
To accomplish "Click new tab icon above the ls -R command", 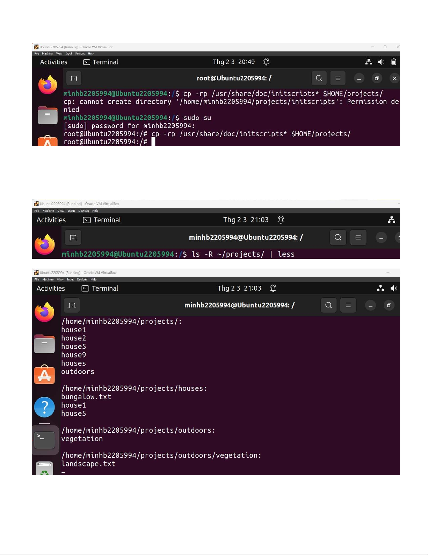I will (73, 238).
